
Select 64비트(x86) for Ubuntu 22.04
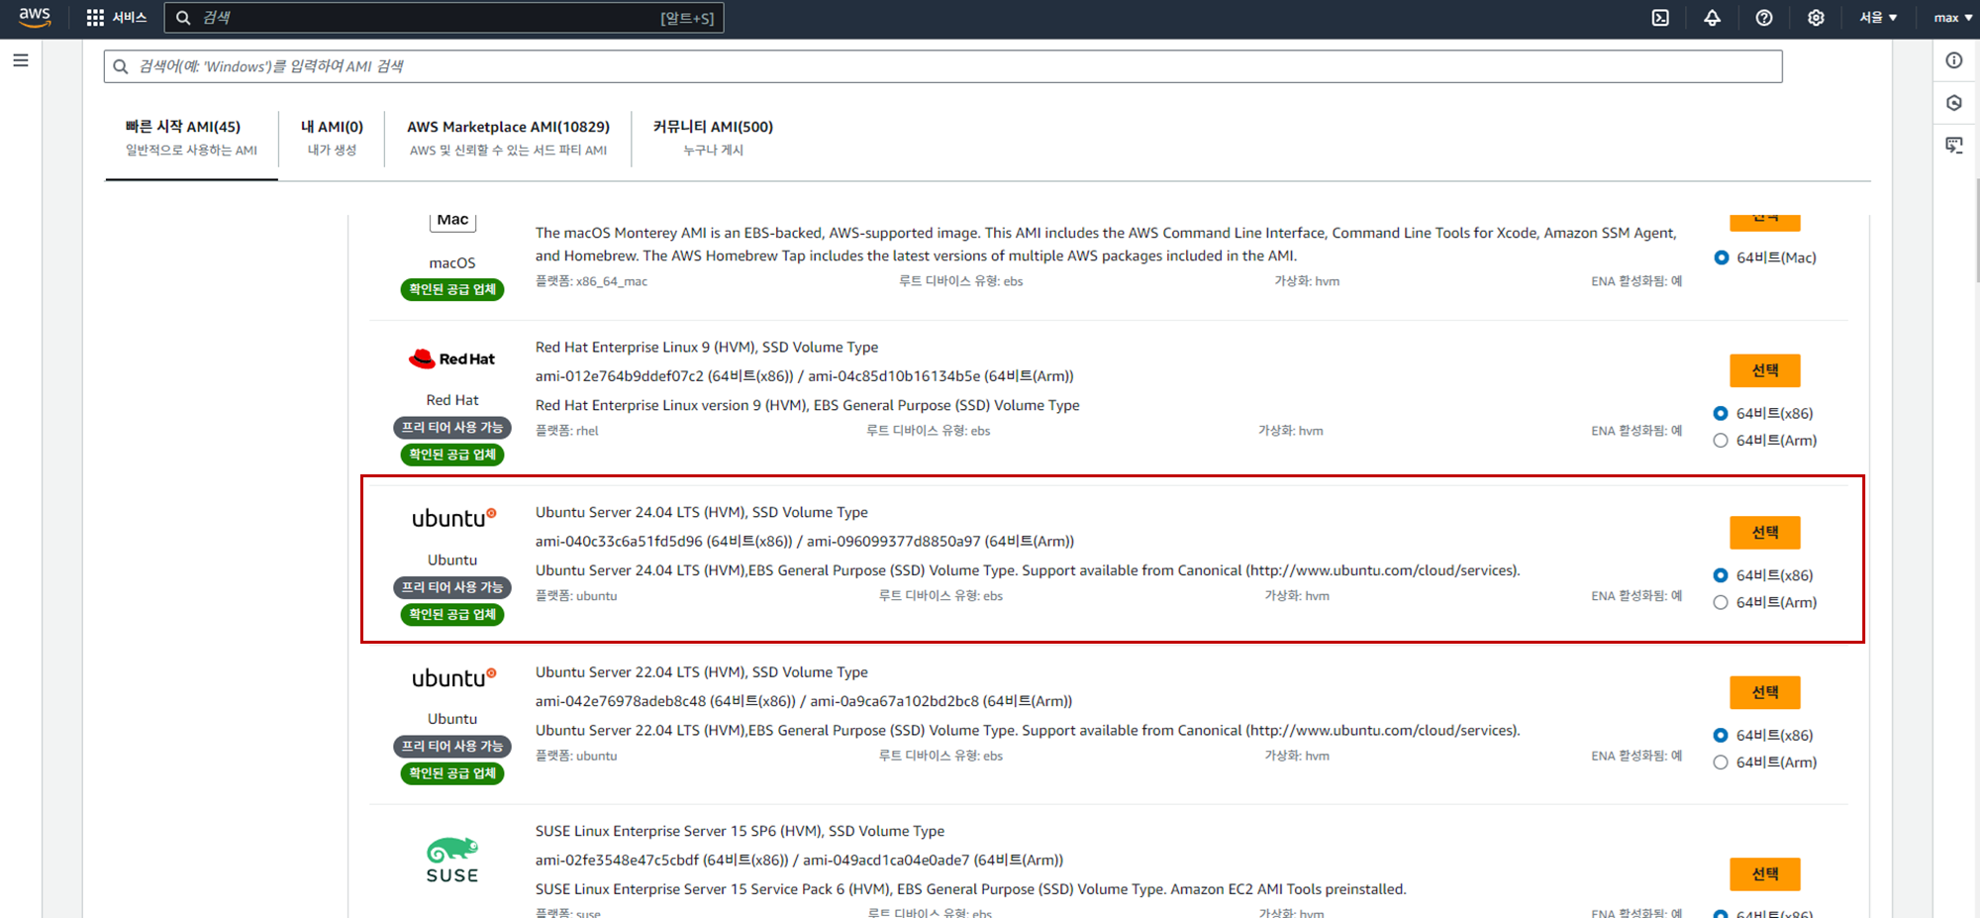(1721, 735)
